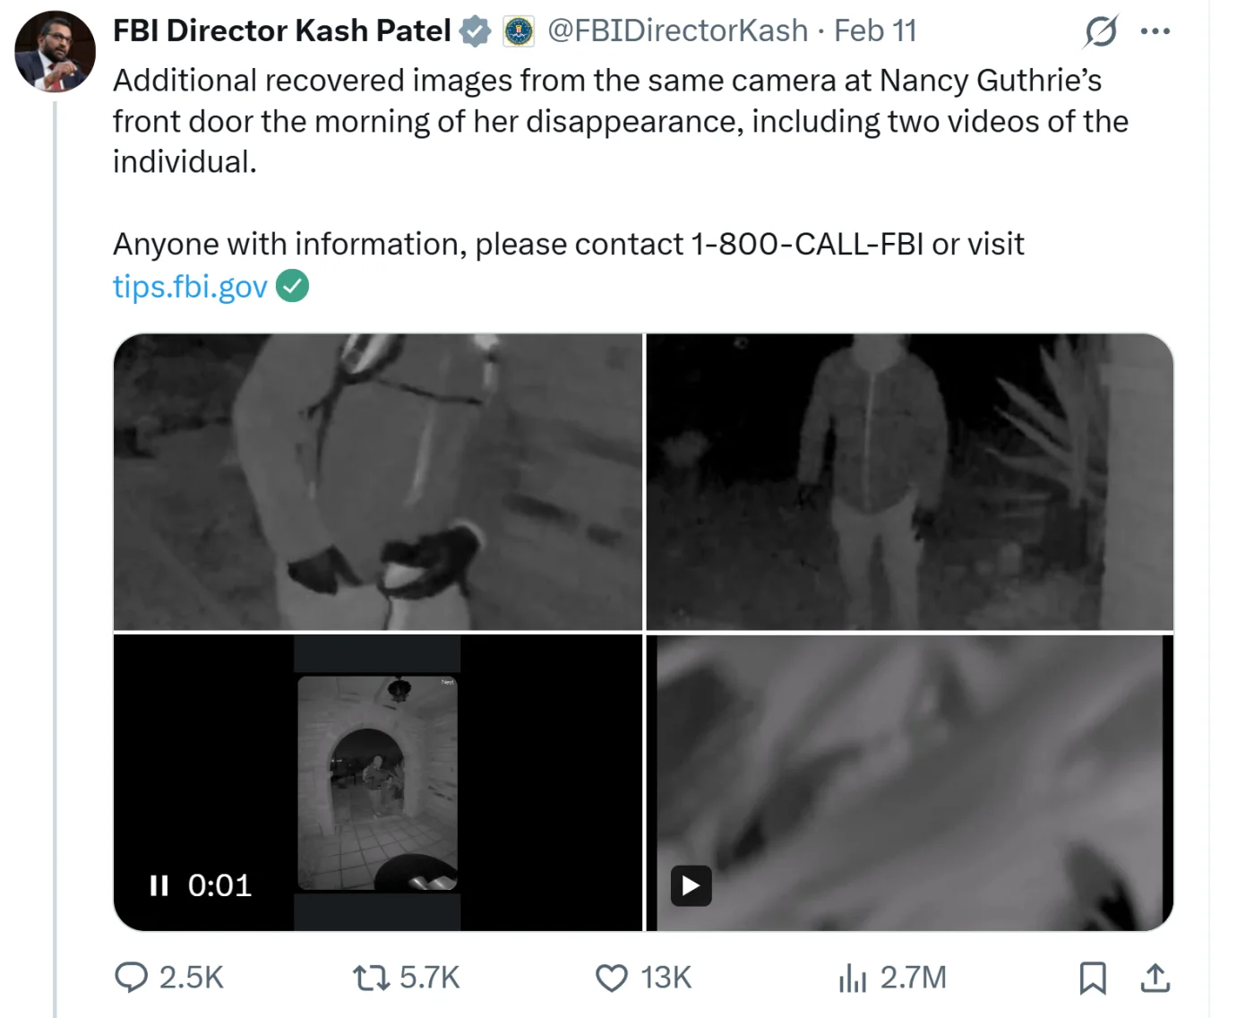1254x1018 pixels.
Task: Pause the video showing 0:01
Action: pyautogui.click(x=159, y=885)
